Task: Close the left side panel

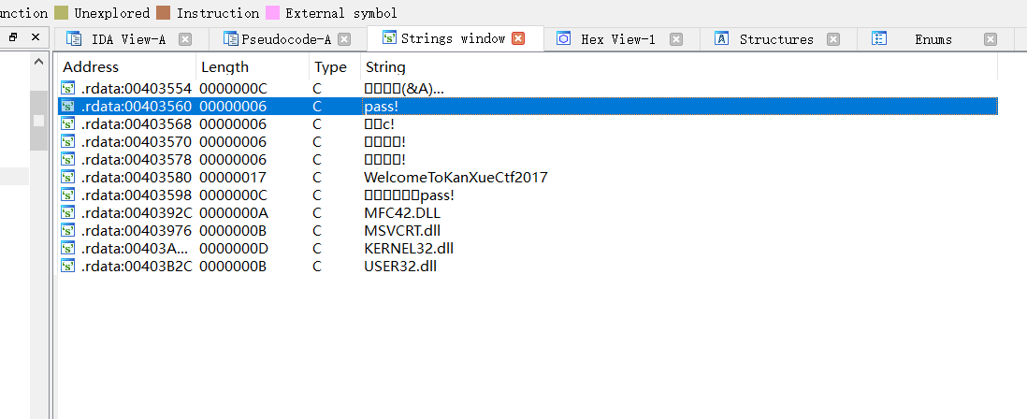Action: [36, 37]
